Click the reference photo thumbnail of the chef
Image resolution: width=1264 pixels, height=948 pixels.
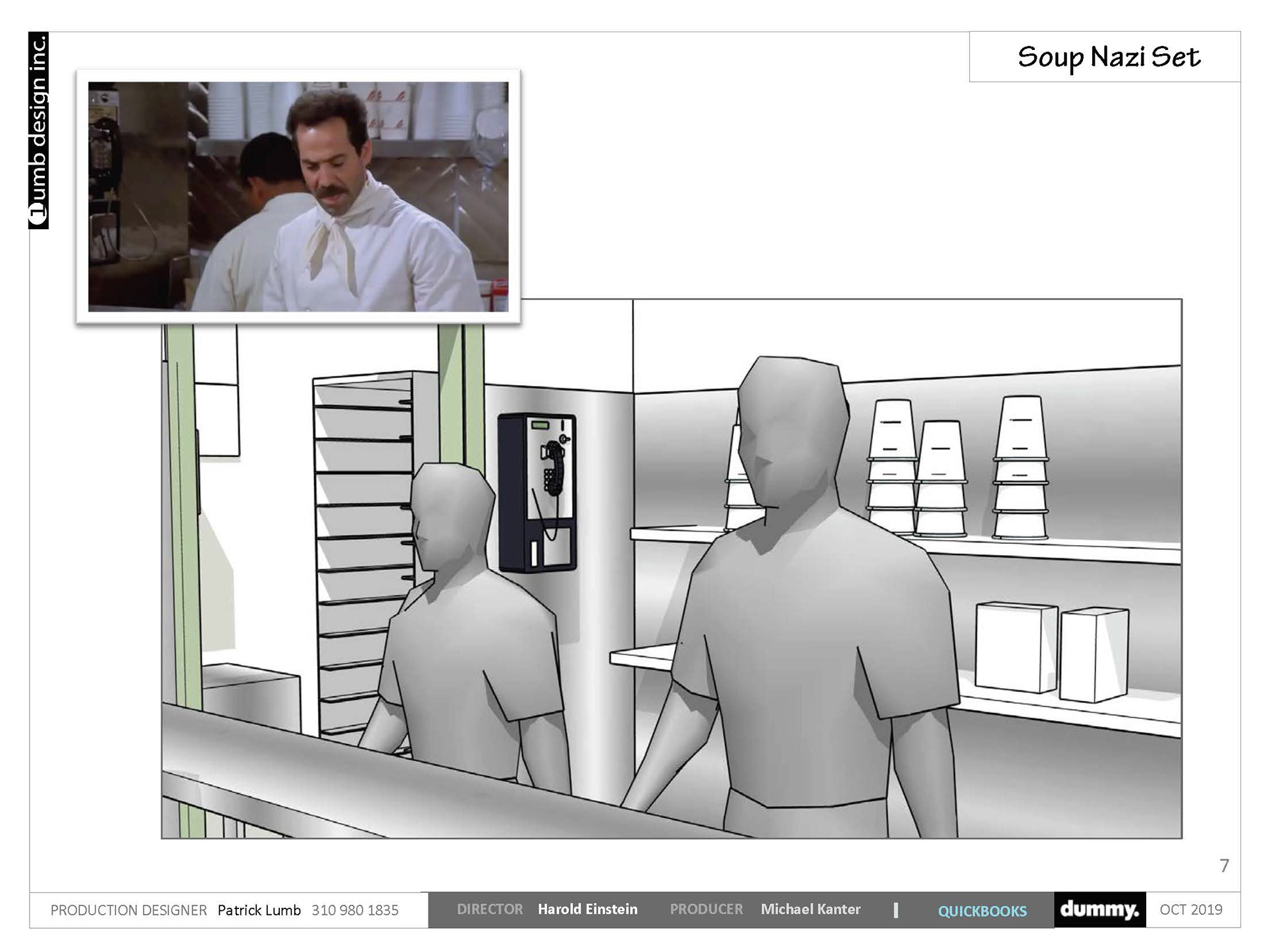[298, 196]
